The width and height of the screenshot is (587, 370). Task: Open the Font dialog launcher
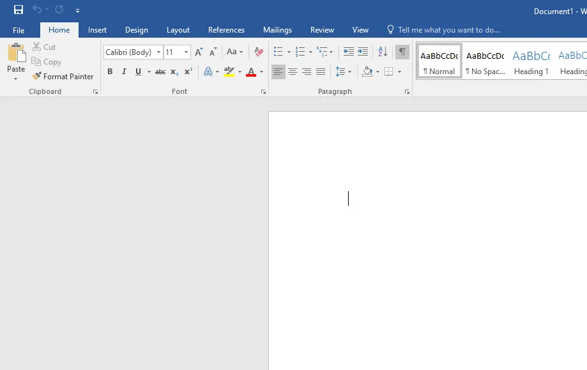coord(264,92)
